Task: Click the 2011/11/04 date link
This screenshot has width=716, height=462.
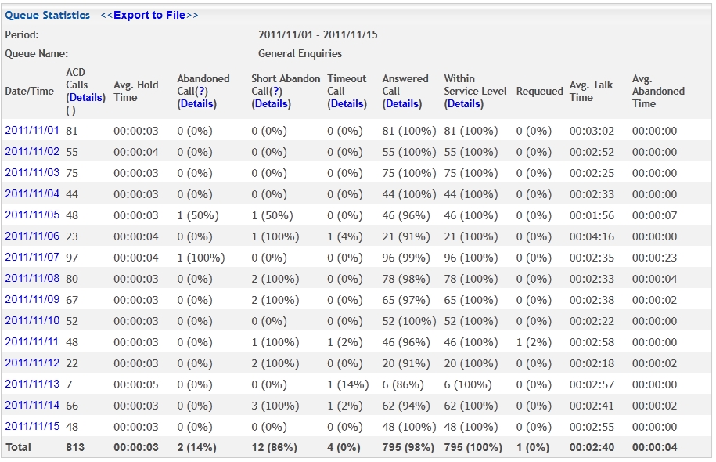Action: 32,193
